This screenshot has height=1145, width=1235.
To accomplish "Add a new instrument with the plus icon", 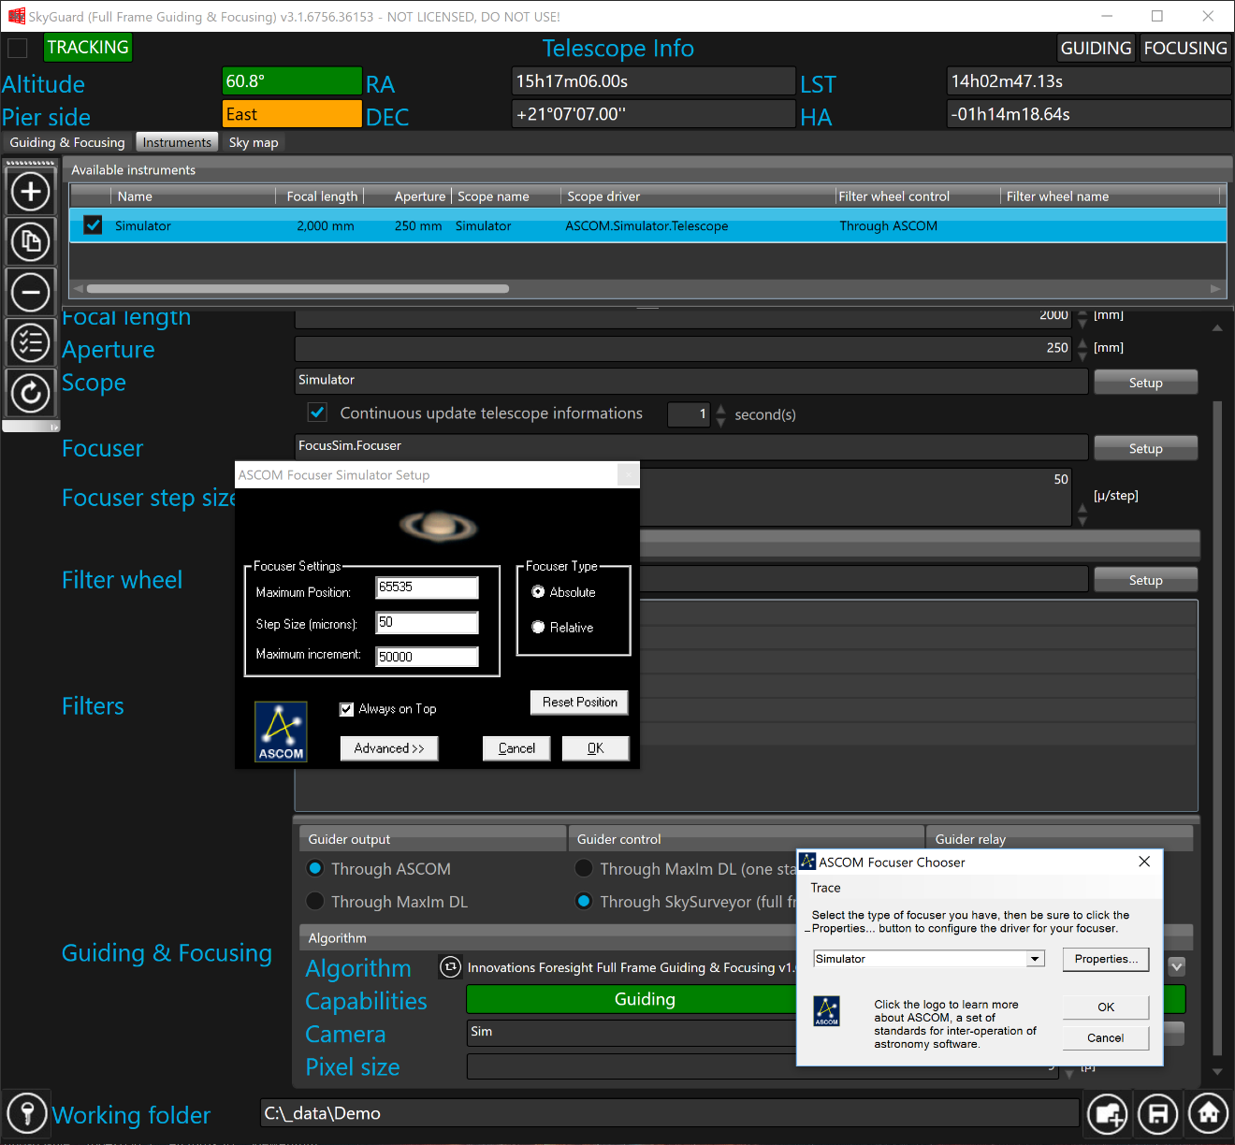I will [30, 192].
